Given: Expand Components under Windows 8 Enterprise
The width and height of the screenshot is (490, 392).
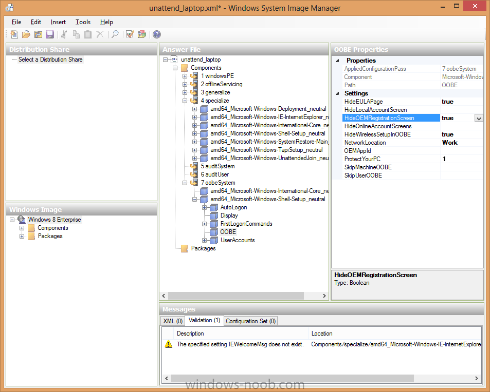Looking at the screenshot, I should [x=22, y=228].
